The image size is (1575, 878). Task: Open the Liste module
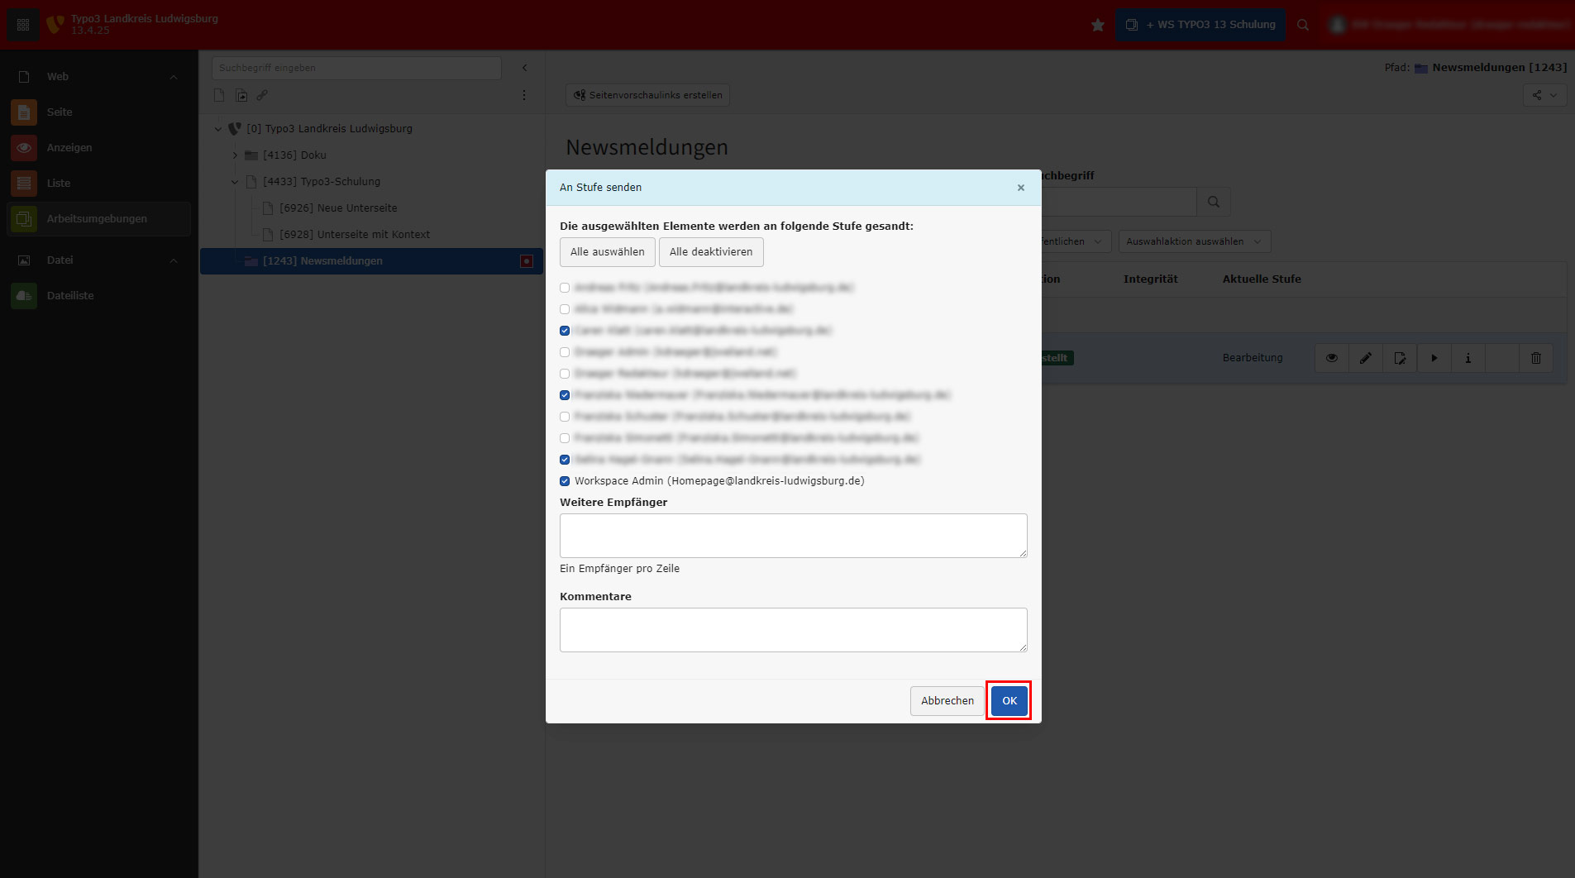point(59,184)
